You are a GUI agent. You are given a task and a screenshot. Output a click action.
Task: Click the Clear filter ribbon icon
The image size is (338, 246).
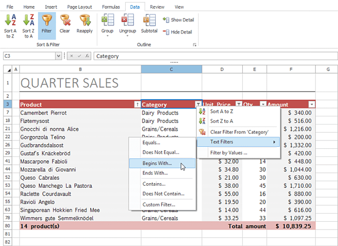[65, 26]
